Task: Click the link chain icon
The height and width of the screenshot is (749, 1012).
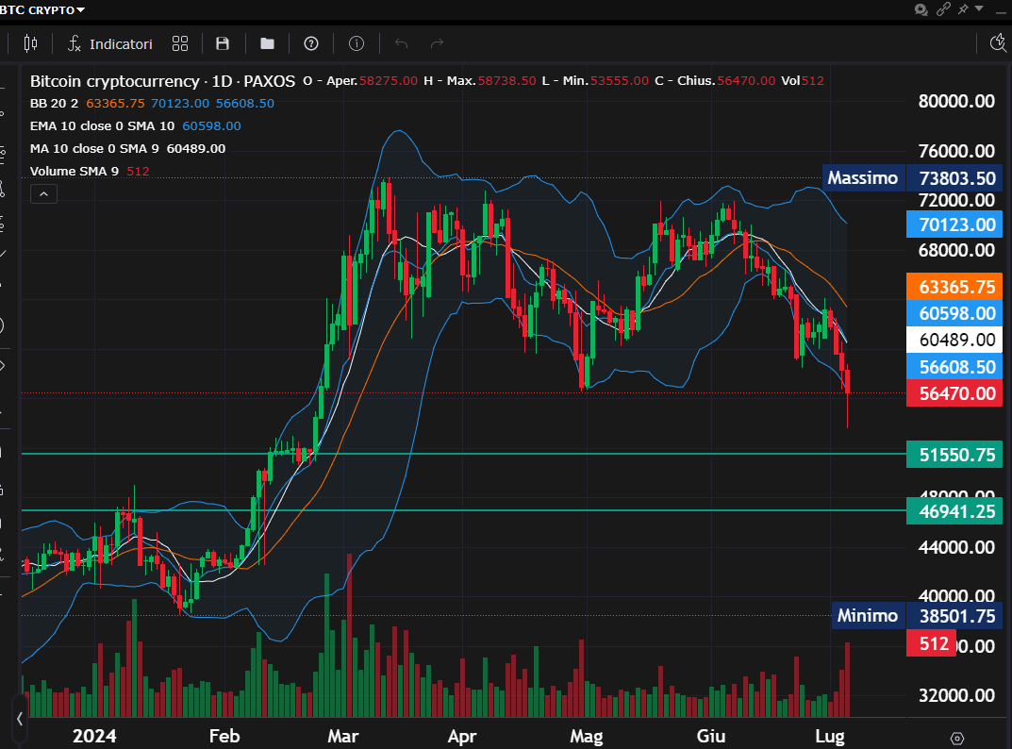Action: (x=943, y=9)
